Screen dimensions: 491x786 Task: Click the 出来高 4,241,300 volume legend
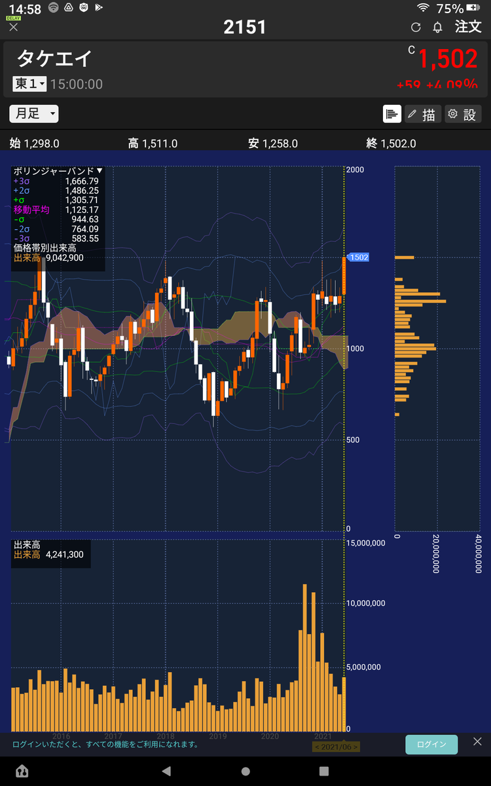click(48, 555)
